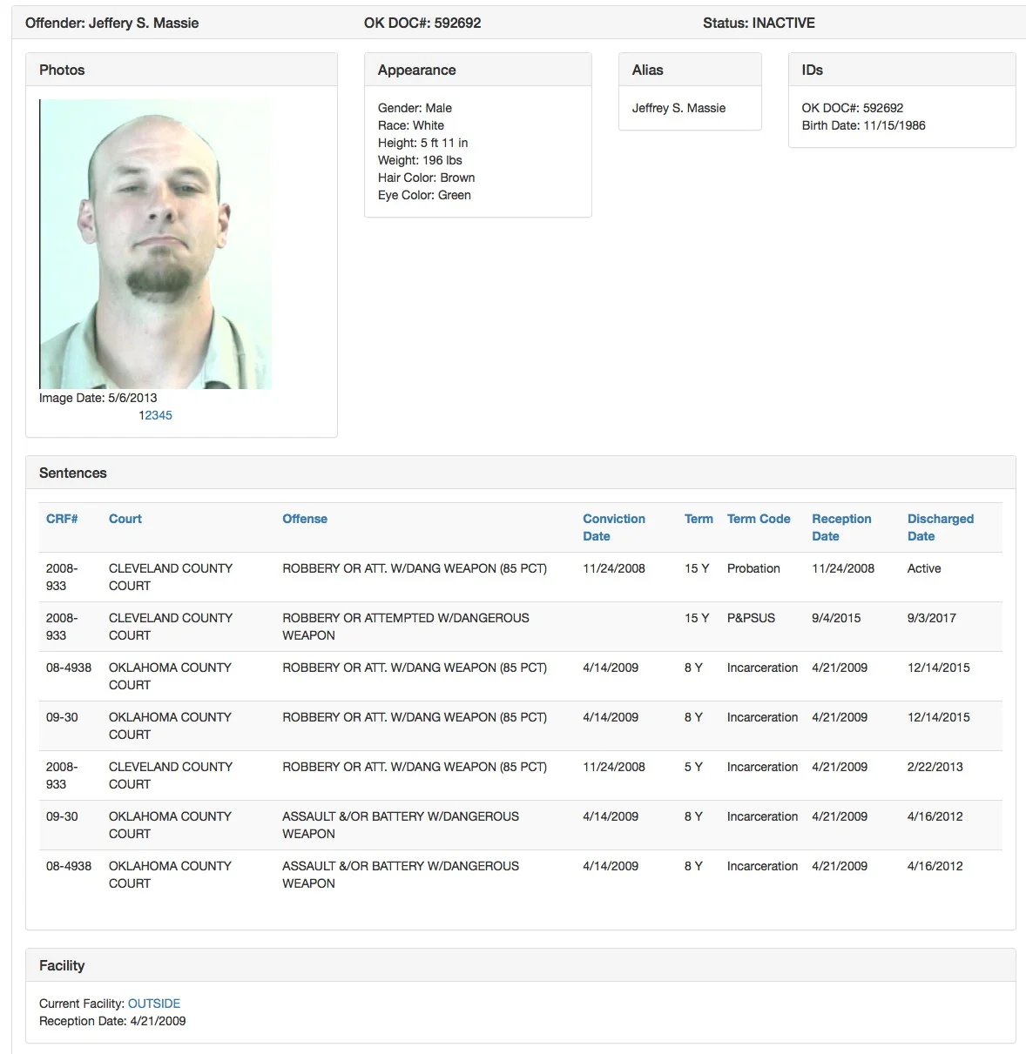Screen dimensions: 1026x1054
Task: Select the Jeffrey S. Massie alias
Action: pyautogui.click(x=678, y=108)
